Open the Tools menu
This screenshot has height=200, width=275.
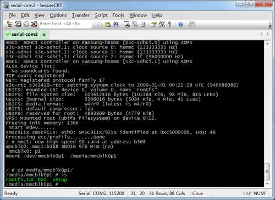[118, 15]
